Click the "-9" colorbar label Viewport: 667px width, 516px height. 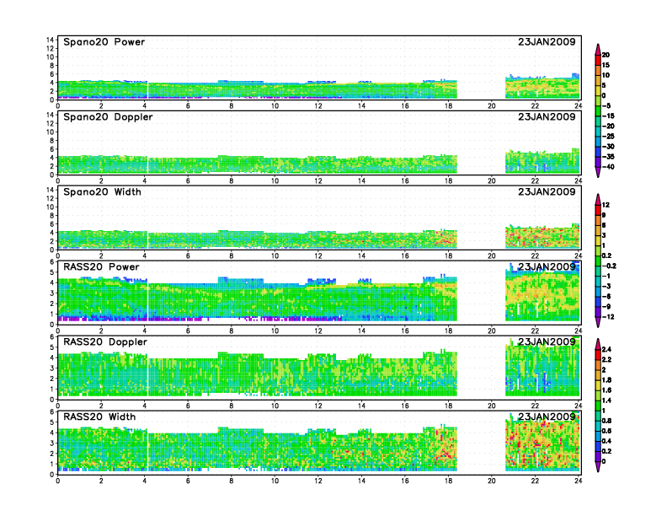(606, 307)
